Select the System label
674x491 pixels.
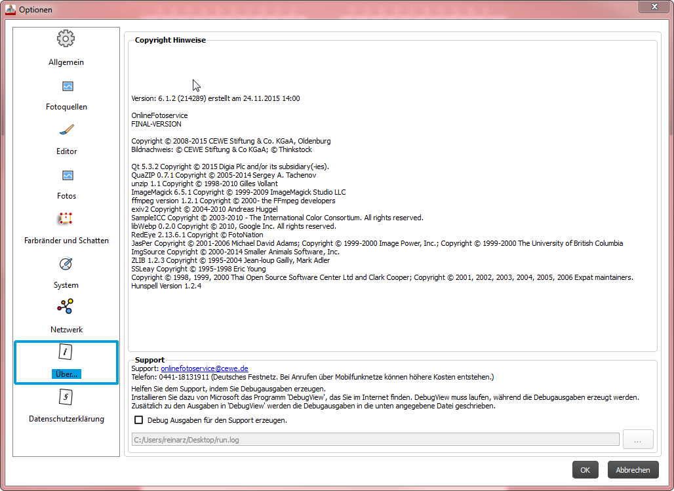tap(66, 285)
